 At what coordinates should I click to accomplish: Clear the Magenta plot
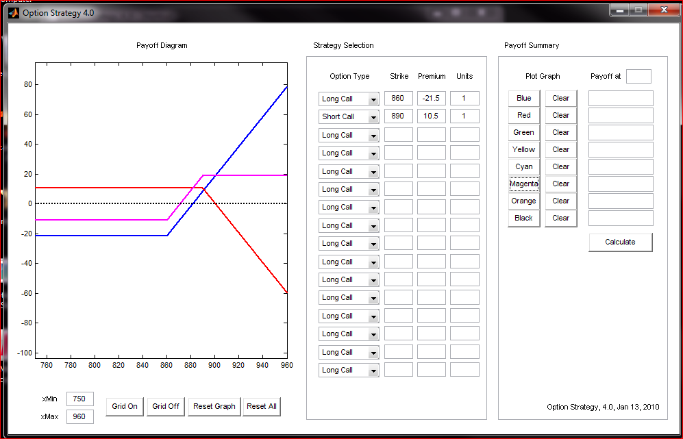pos(560,184)
